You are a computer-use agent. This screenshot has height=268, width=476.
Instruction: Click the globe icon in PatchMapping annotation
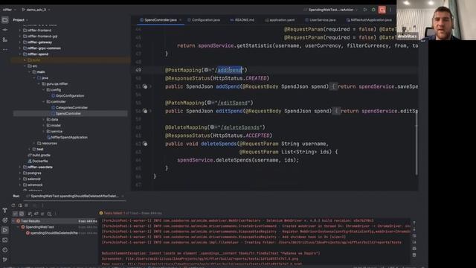[x=209, y=103]
